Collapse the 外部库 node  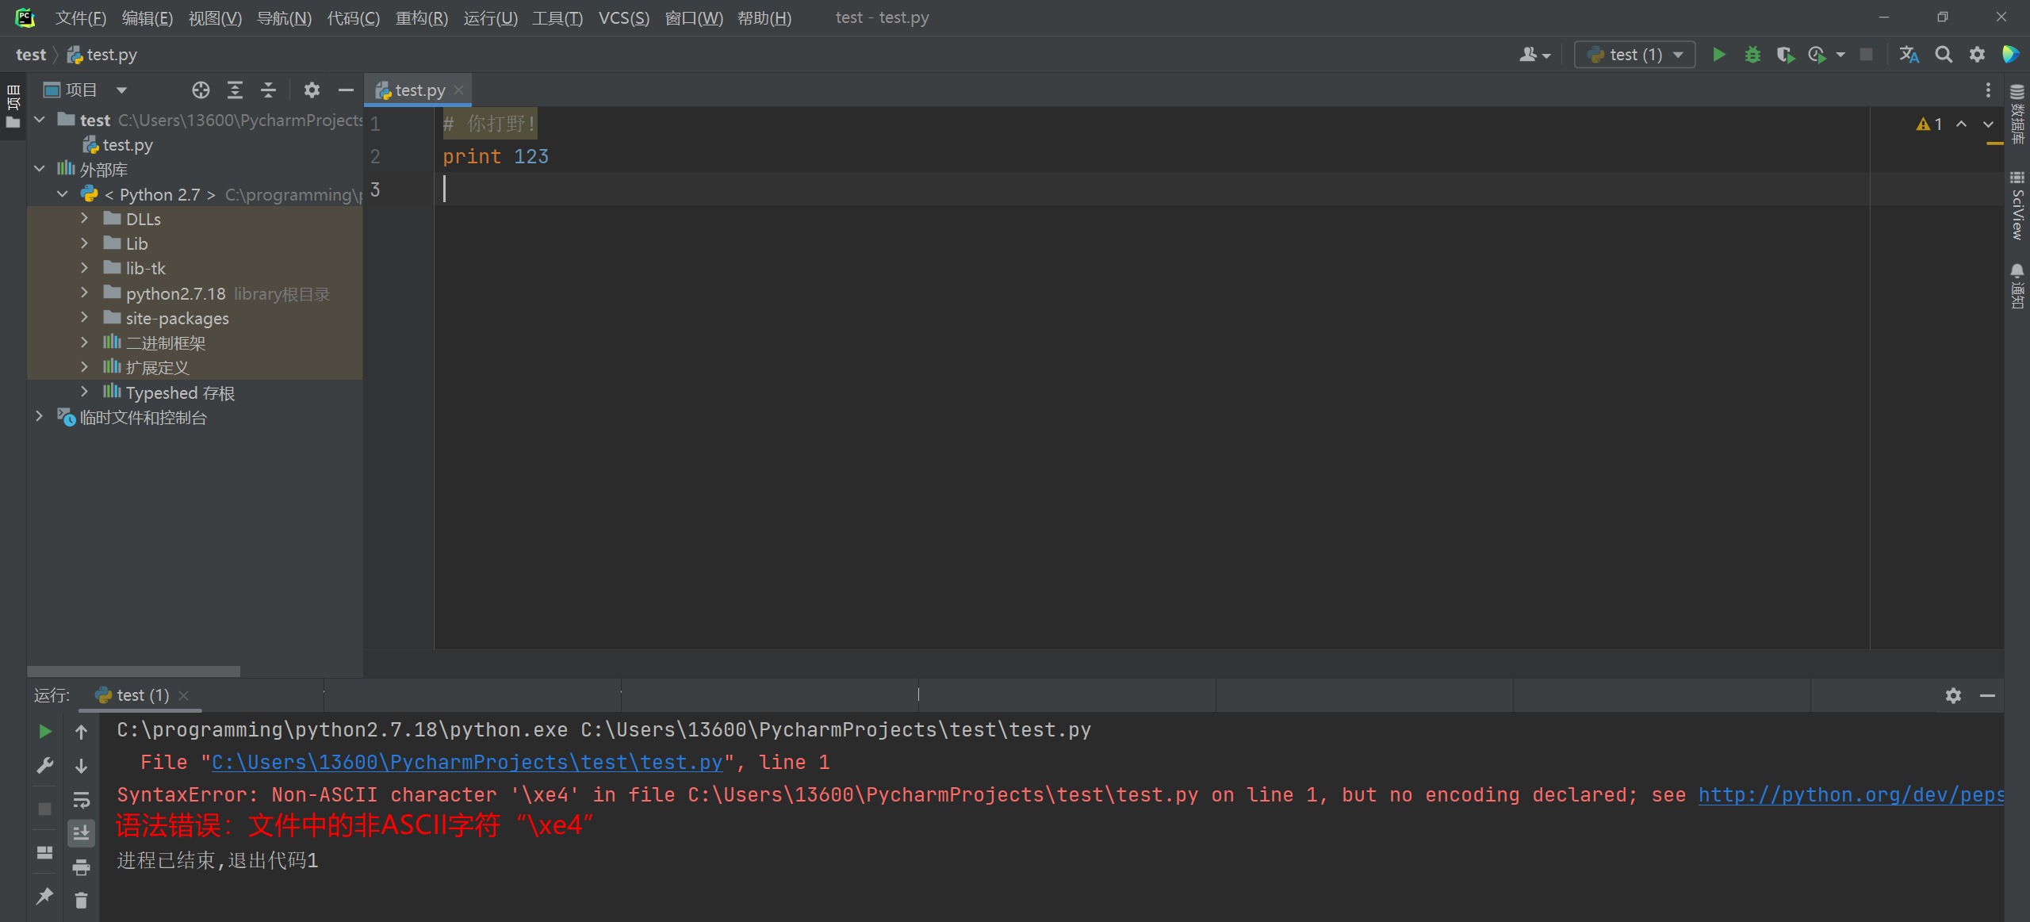click(x=40, y=169)
